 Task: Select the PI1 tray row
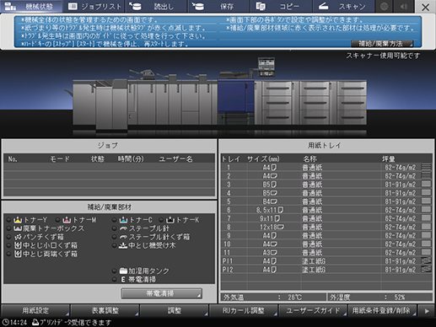[x=326, y=260]
